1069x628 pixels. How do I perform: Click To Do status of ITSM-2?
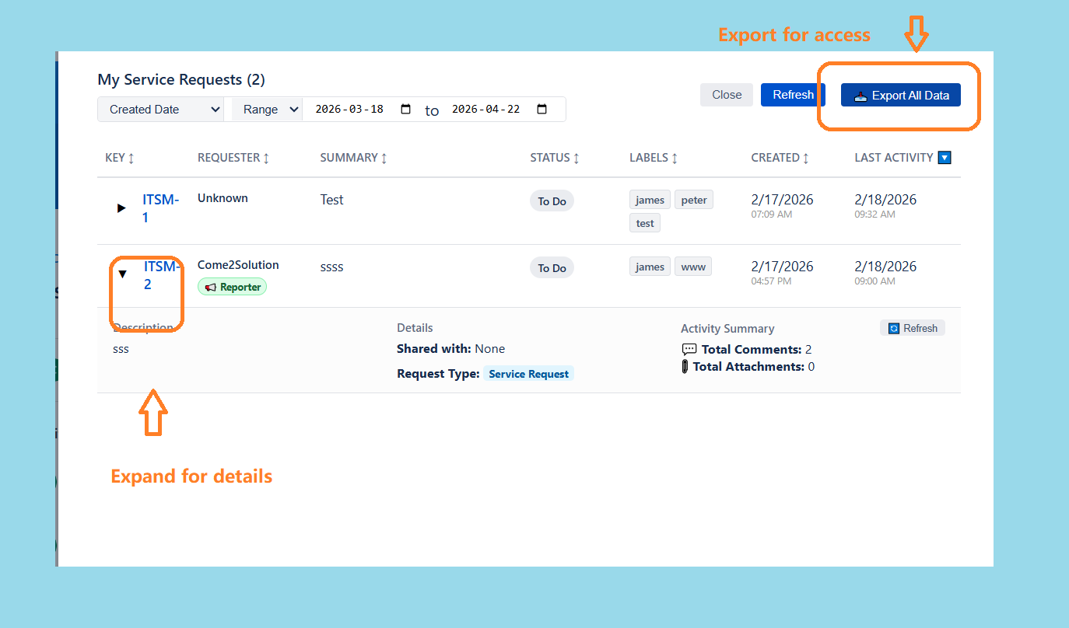(x=552, y=268)
